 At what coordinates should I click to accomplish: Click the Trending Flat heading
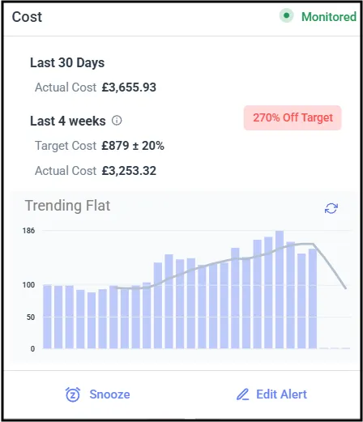(x=67, y=206)
